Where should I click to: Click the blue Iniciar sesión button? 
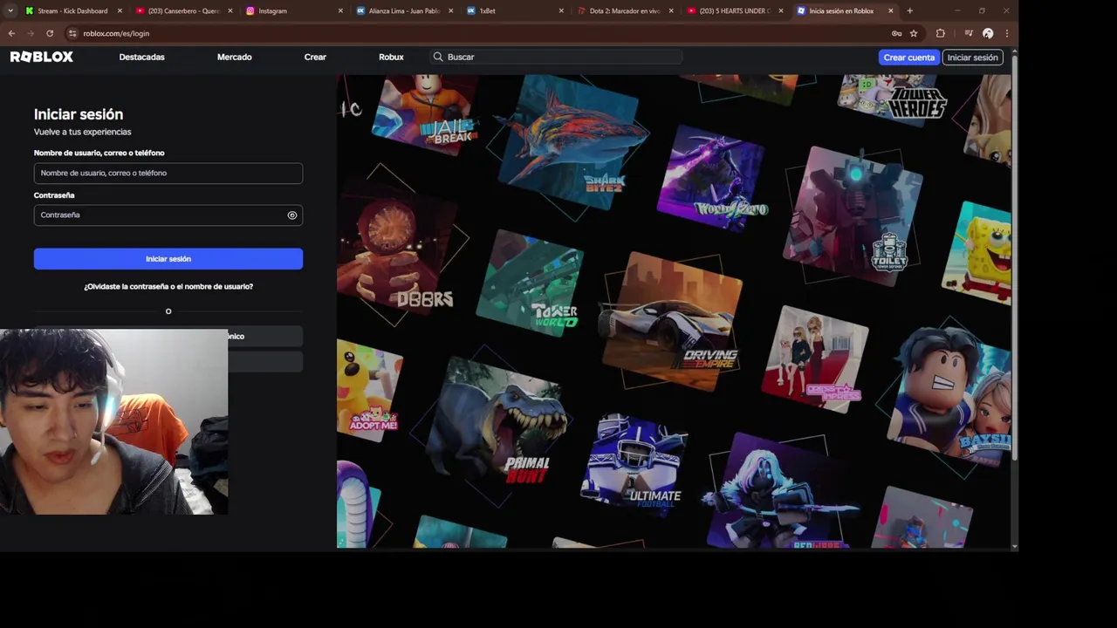168,259
